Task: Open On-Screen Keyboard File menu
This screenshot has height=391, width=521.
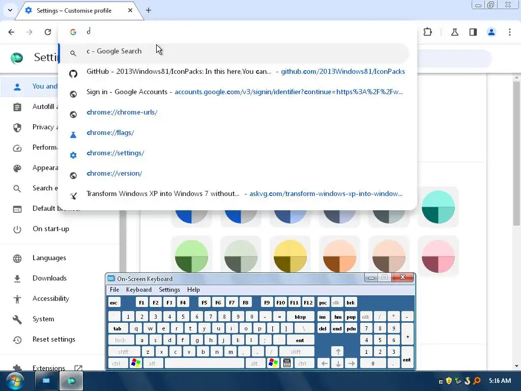Action: click(x=114, y=290)
